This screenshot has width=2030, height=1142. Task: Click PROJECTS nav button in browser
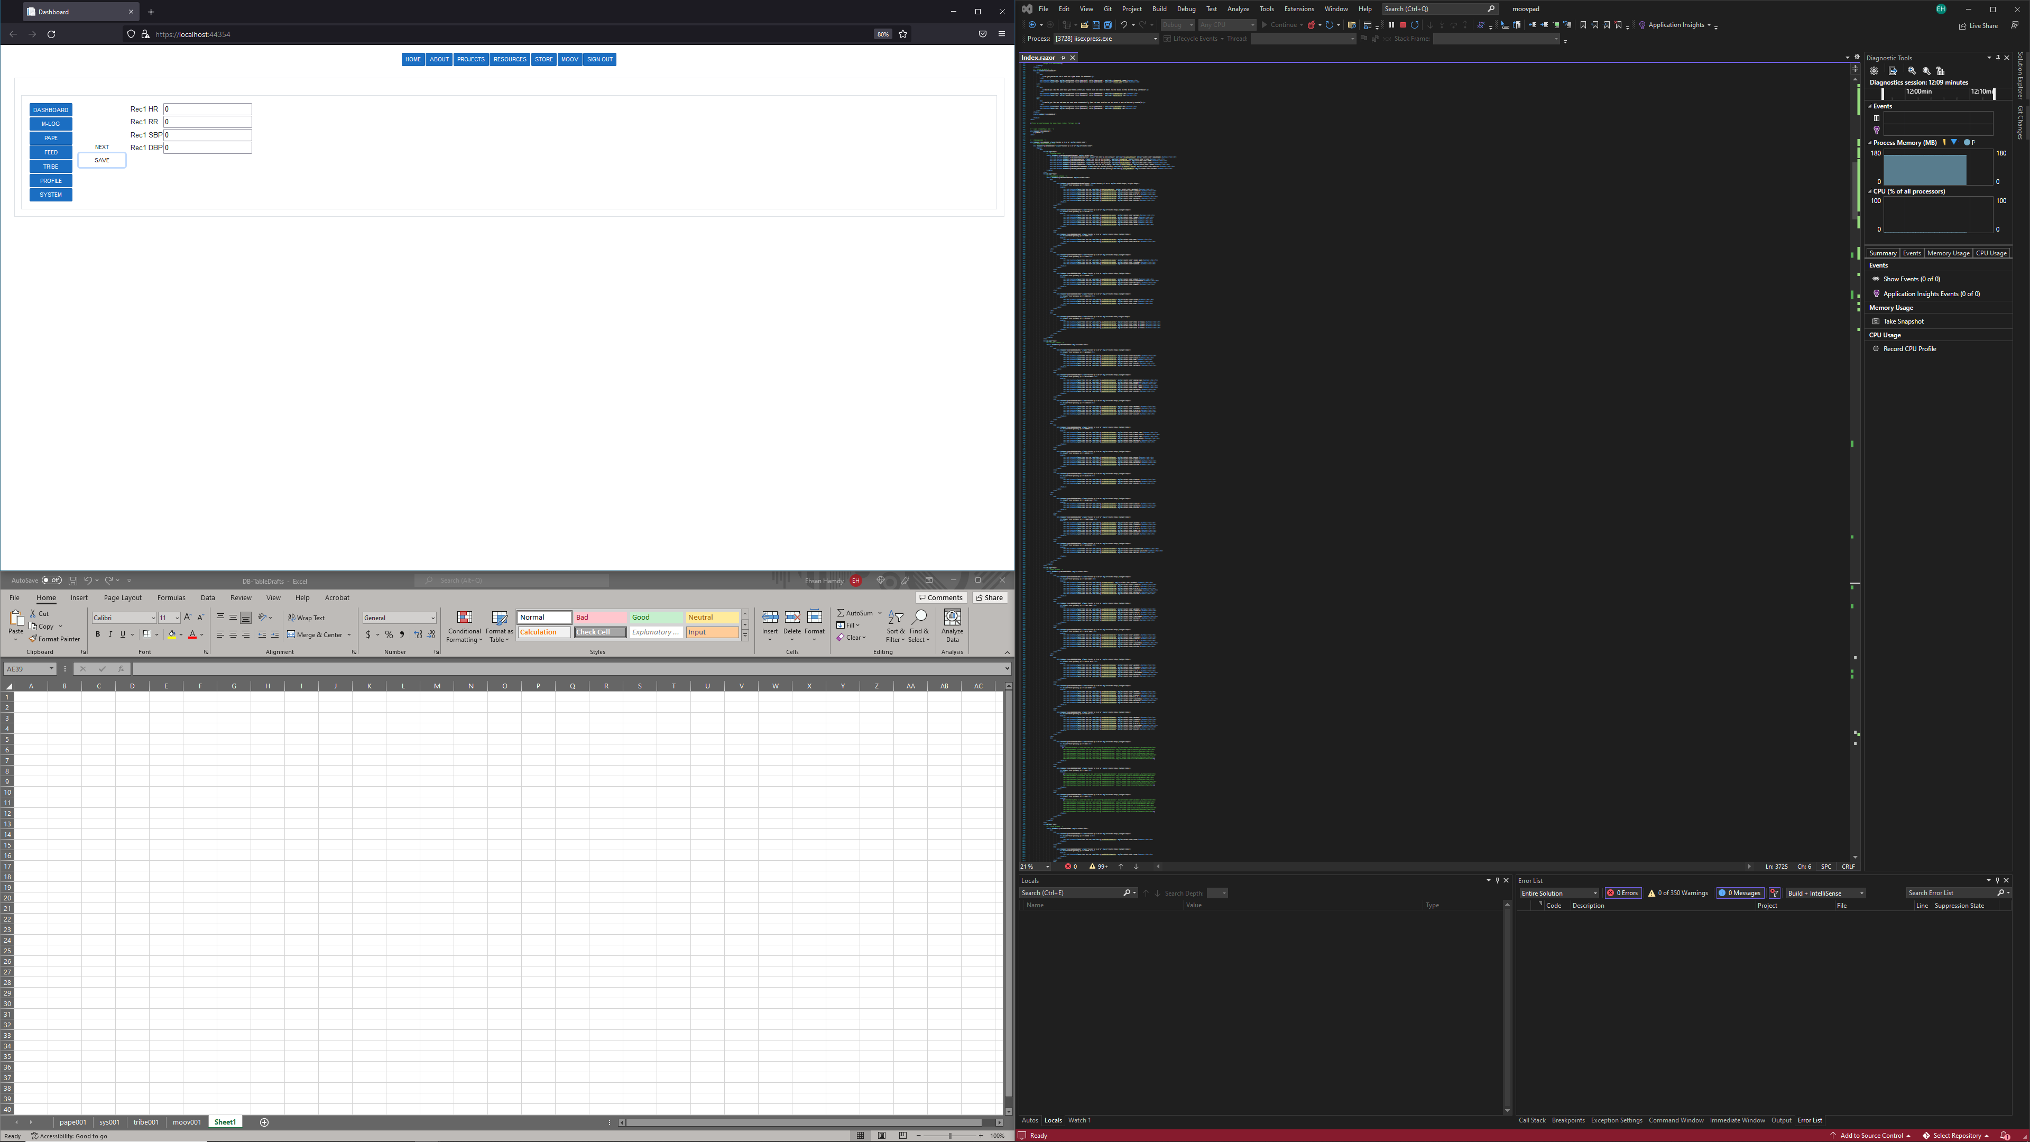pos(470,59)
